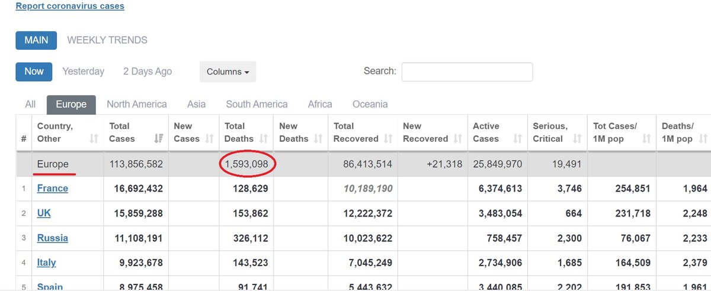
Task: Click Italy deaths per million 2,379
Action: 694,263
